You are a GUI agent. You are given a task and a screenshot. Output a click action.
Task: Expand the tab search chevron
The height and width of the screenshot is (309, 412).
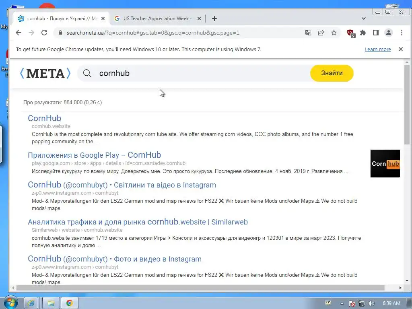(364, 19)
